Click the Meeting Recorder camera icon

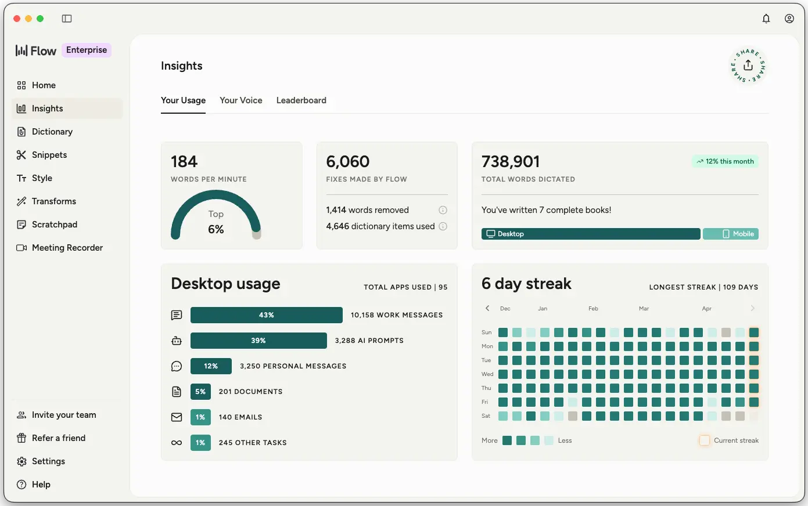click(x=21, y=248)
